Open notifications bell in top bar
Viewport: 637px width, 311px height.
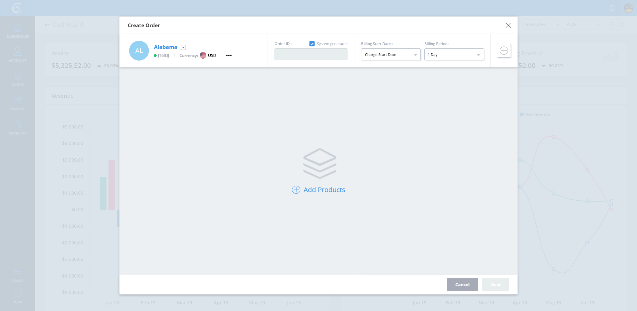tap(612, 8)
